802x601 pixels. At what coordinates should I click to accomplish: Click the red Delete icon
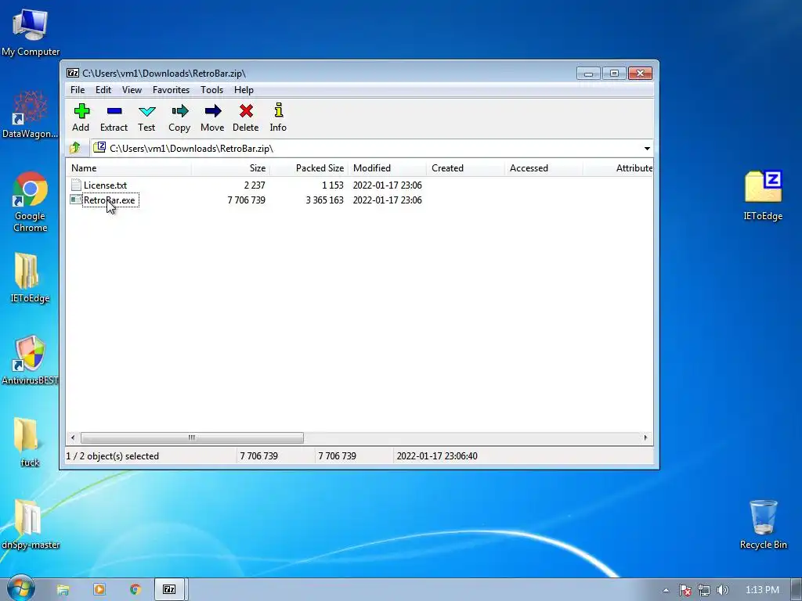coord(246,111)
